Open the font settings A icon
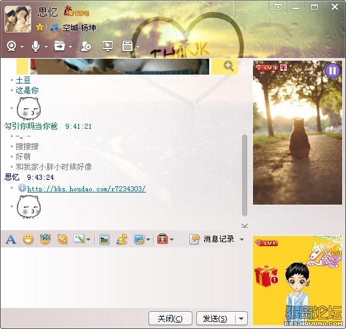This screenshot has width=346, height=329. point(11,239)
